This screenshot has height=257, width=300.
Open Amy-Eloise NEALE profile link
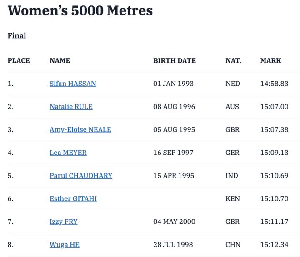80,130
